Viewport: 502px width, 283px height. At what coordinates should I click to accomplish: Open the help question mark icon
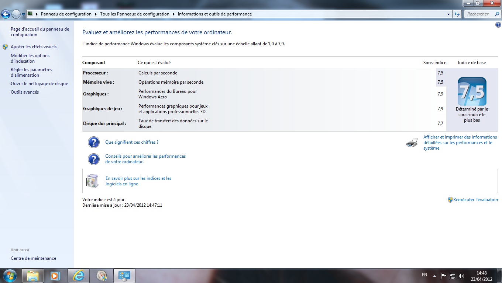tap(498, 25)
